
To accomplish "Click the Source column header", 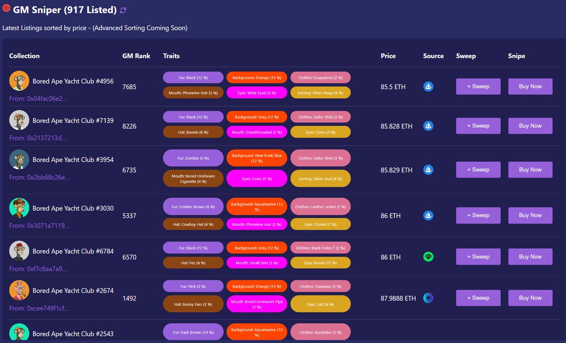I will pos(433,56).
